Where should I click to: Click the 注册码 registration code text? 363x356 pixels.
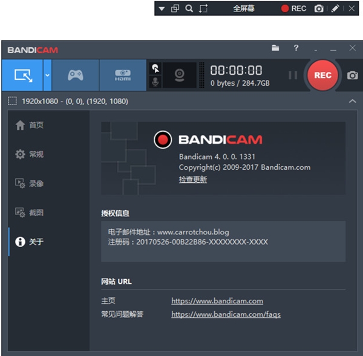pyautogui.click(x=188, y=242)
